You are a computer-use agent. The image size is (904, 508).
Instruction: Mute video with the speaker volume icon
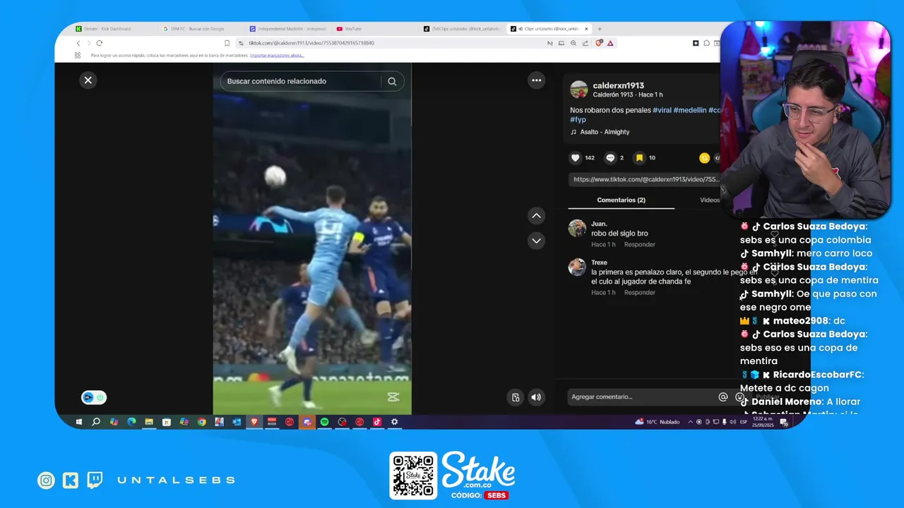click(x=536, y=397)
